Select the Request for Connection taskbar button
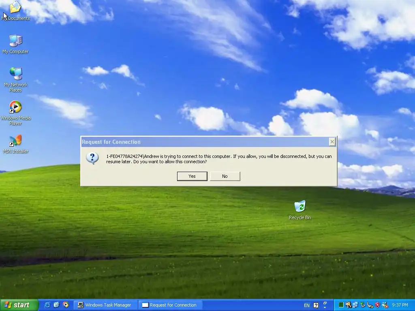Screen dimensions: 415x311 pyautogui.click(x=170, y=305)
